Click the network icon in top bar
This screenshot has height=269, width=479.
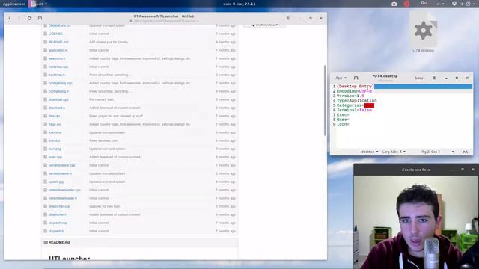coord(454,4)
